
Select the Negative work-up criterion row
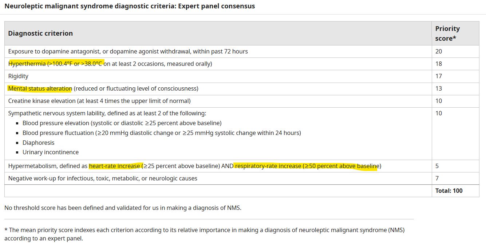tap(103, 178)
